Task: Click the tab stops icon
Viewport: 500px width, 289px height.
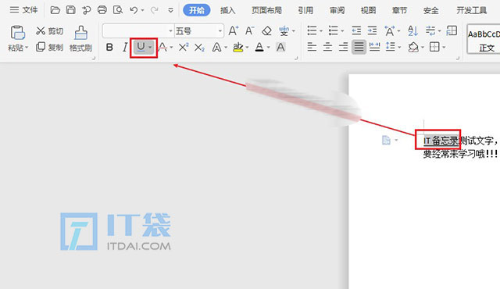Action: click(x=452, y=31)
